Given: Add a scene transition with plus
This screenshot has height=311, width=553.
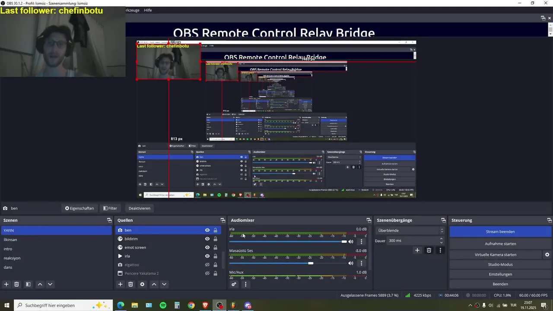Looking at the screenshot, I should (417, 250).
